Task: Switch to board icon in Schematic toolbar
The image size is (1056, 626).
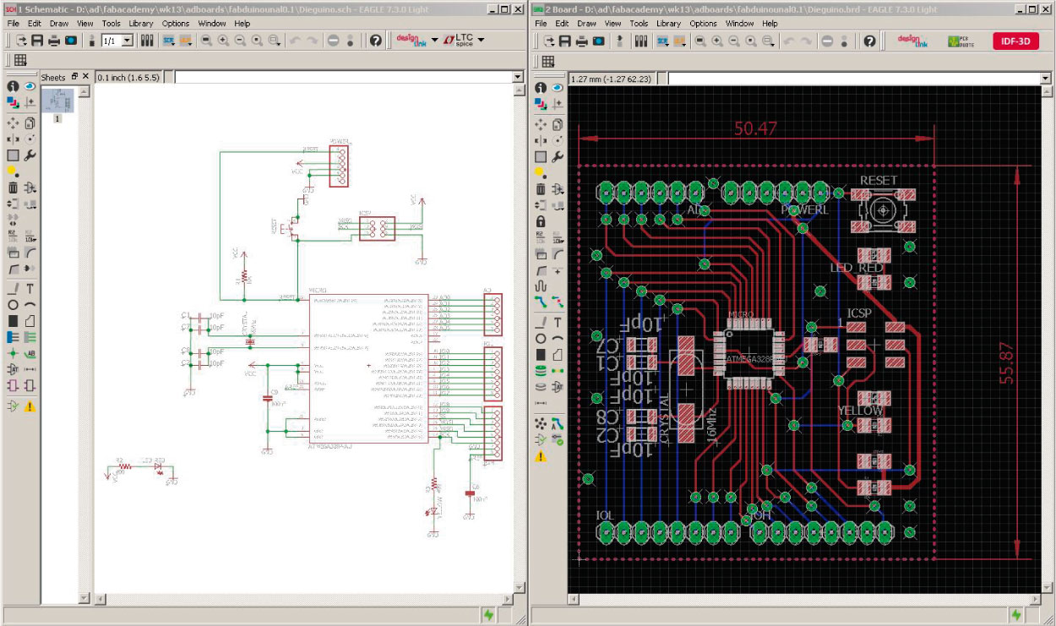Action: (x=91, y=40)
